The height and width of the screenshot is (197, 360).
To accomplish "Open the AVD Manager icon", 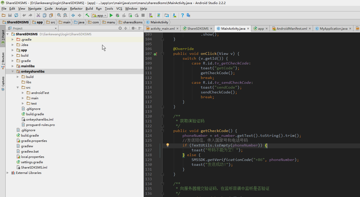I will [151, 15].
